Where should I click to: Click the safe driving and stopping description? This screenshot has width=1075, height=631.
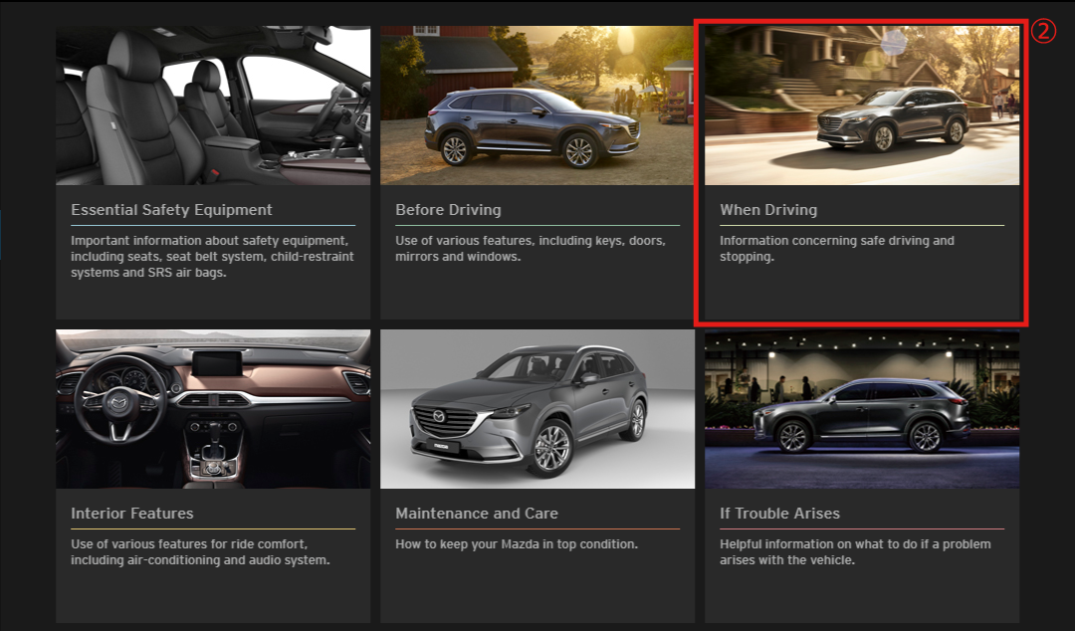[836, 249]
